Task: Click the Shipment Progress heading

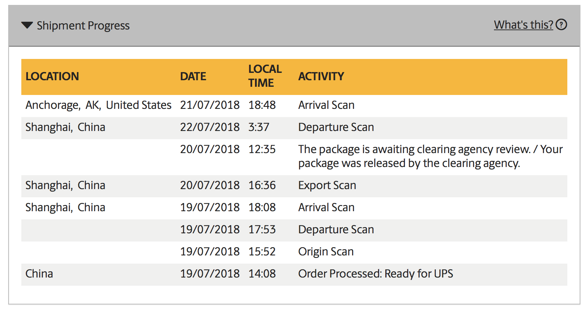Action: [83, 26]
